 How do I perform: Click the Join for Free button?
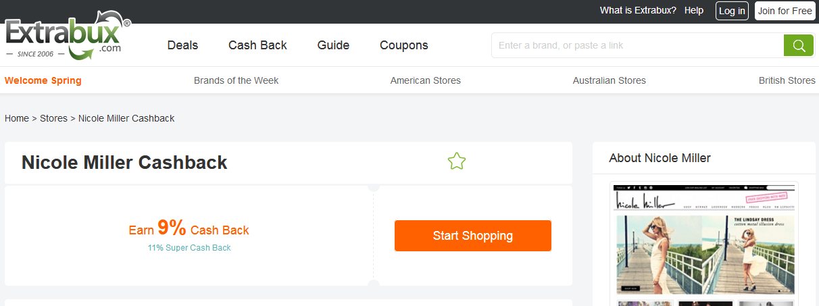point(785,11)
